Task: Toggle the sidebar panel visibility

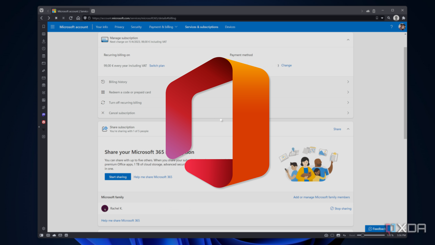Action: coord(42,235)
